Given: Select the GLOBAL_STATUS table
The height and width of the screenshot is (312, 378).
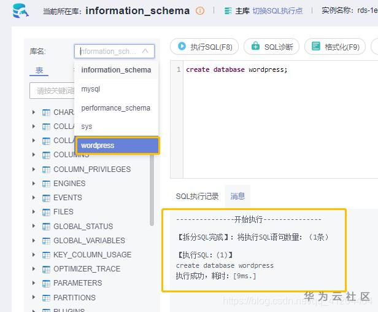Looking at the screenshot, I should 83,227.
